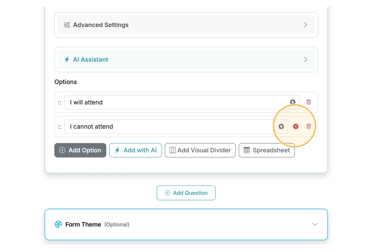
Task: Click red X circle on "I cannot attend" row
Action: click(x=296, y=126)
